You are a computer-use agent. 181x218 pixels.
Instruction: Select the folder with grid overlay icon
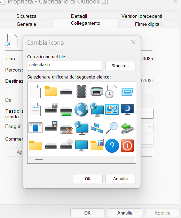click(97, 145)
